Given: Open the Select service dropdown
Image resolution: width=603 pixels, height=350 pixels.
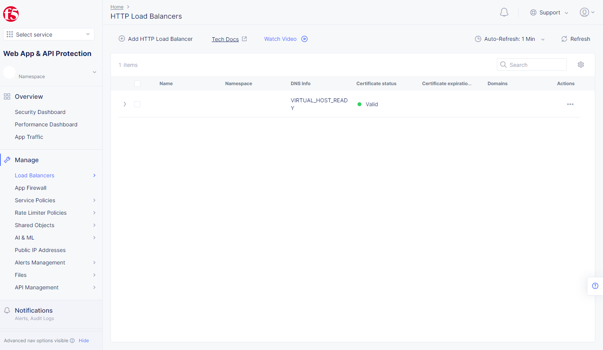Looking at the screenshot, I should (x=48, y=34).
